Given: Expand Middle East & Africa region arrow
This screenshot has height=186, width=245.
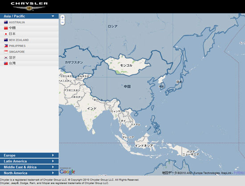Looking at the screenshot, I should [53, 167].
